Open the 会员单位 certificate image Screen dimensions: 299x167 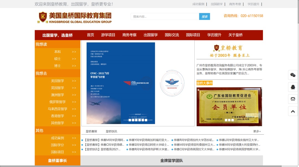click(229, 107)
